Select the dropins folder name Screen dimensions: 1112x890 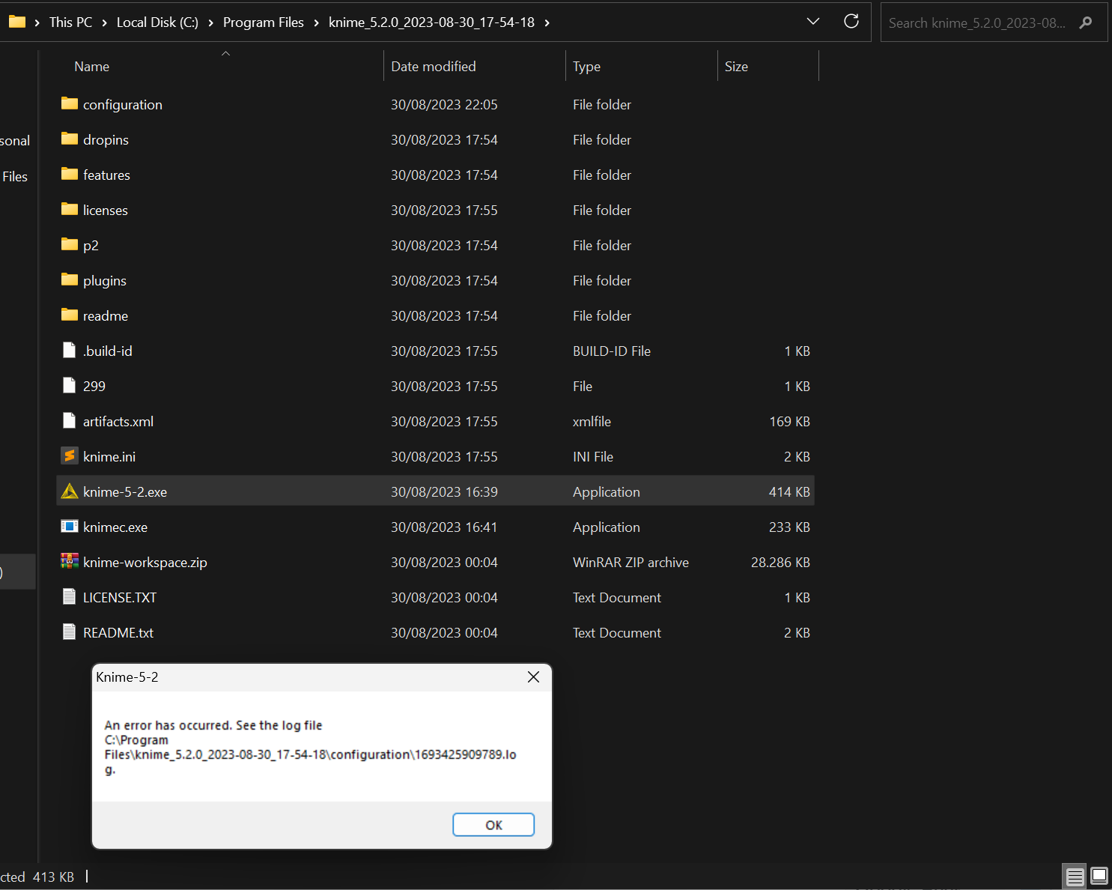coord(106,140)
